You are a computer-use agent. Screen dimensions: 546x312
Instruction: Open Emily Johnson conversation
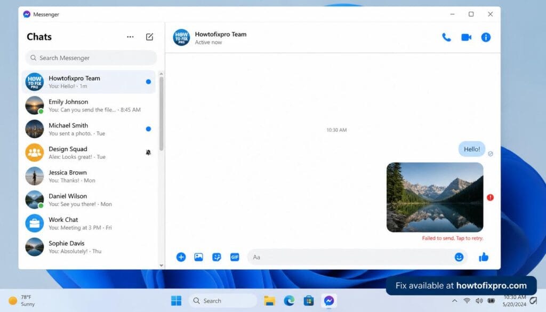tap(89, 106)
